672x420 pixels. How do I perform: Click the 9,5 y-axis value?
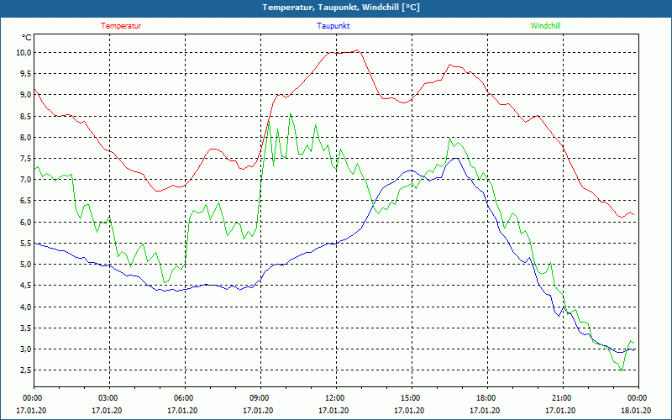pyautogui.click(x=26, y=74)
